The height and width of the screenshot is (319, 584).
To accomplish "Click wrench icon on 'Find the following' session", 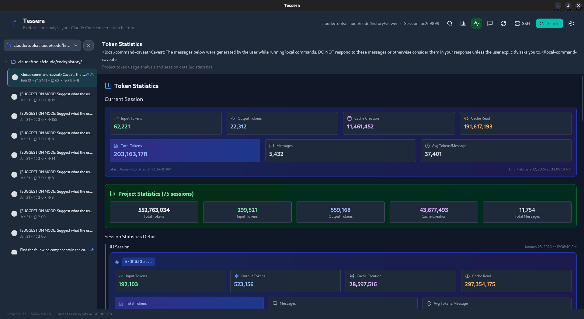I will [x=92, y=250].
